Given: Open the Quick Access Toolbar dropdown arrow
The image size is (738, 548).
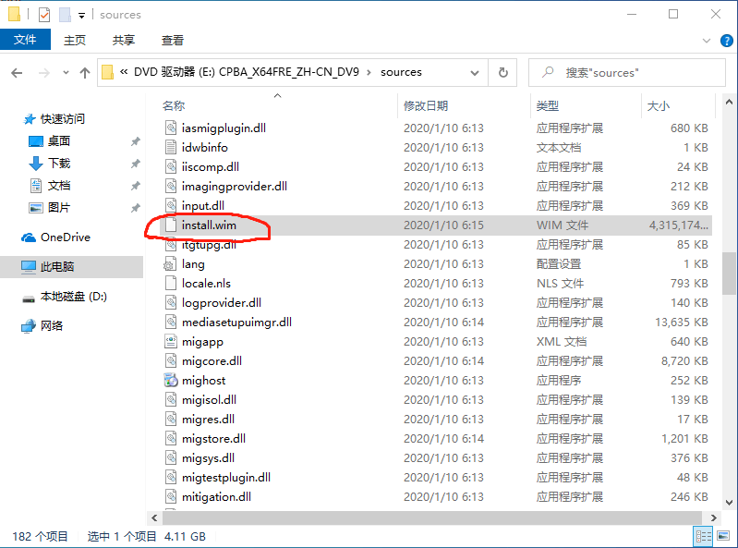Looking at the screenshot, I should coord(82,15).
